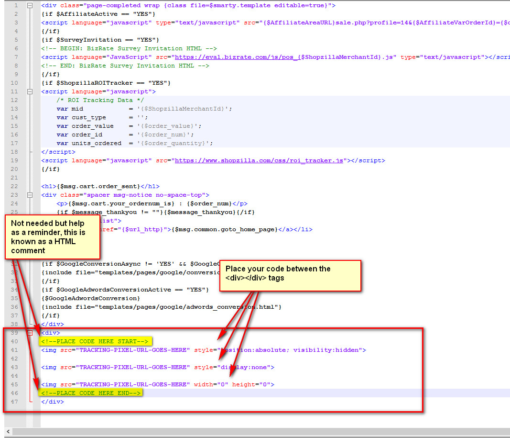
Task: Click the 'var mid' declaration line
Action: pyautogui.click(x=144, y=109)
